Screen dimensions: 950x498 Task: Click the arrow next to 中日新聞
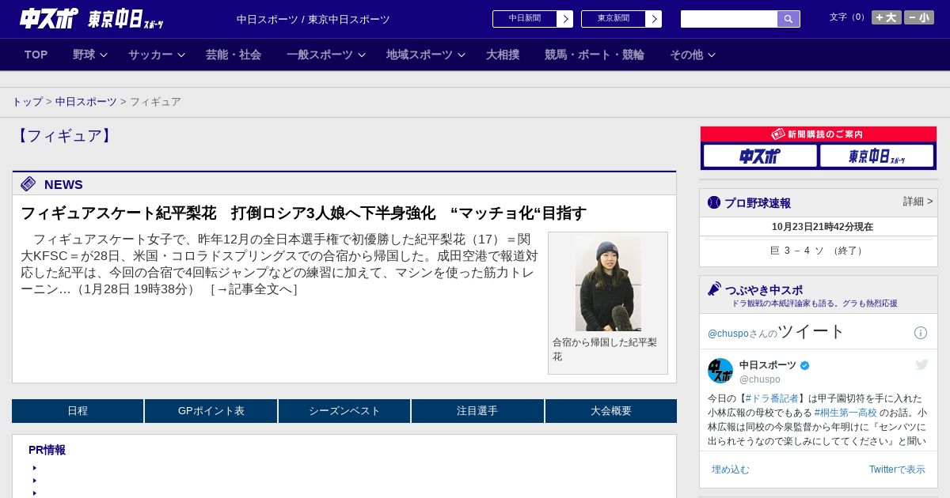pos(565,19)
